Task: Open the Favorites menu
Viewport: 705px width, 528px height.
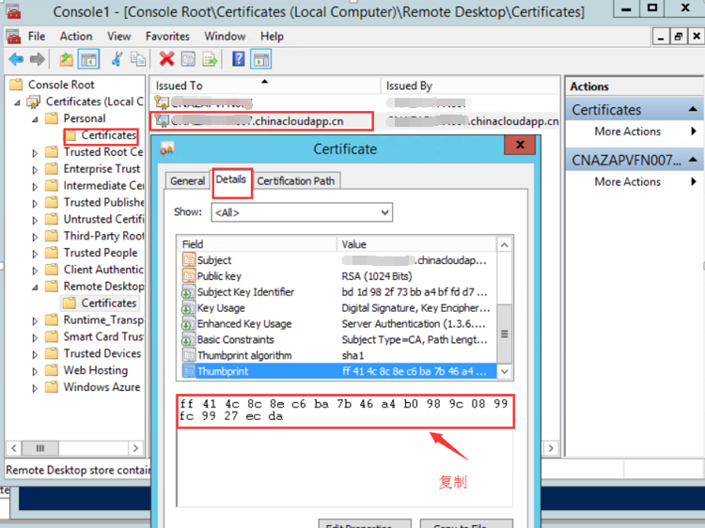Action: (167, 37)
